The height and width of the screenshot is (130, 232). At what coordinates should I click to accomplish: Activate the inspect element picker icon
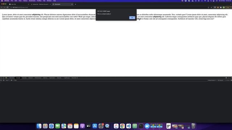pyautogui.click(x=1, y=78)
